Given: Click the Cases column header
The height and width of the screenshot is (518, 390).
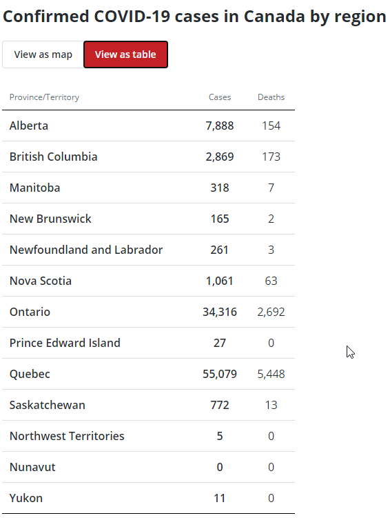Looking at the screenshot, I should coord(220,97).
